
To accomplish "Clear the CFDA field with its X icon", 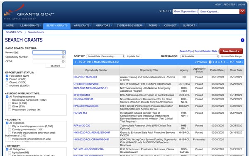I will point(63,61).
